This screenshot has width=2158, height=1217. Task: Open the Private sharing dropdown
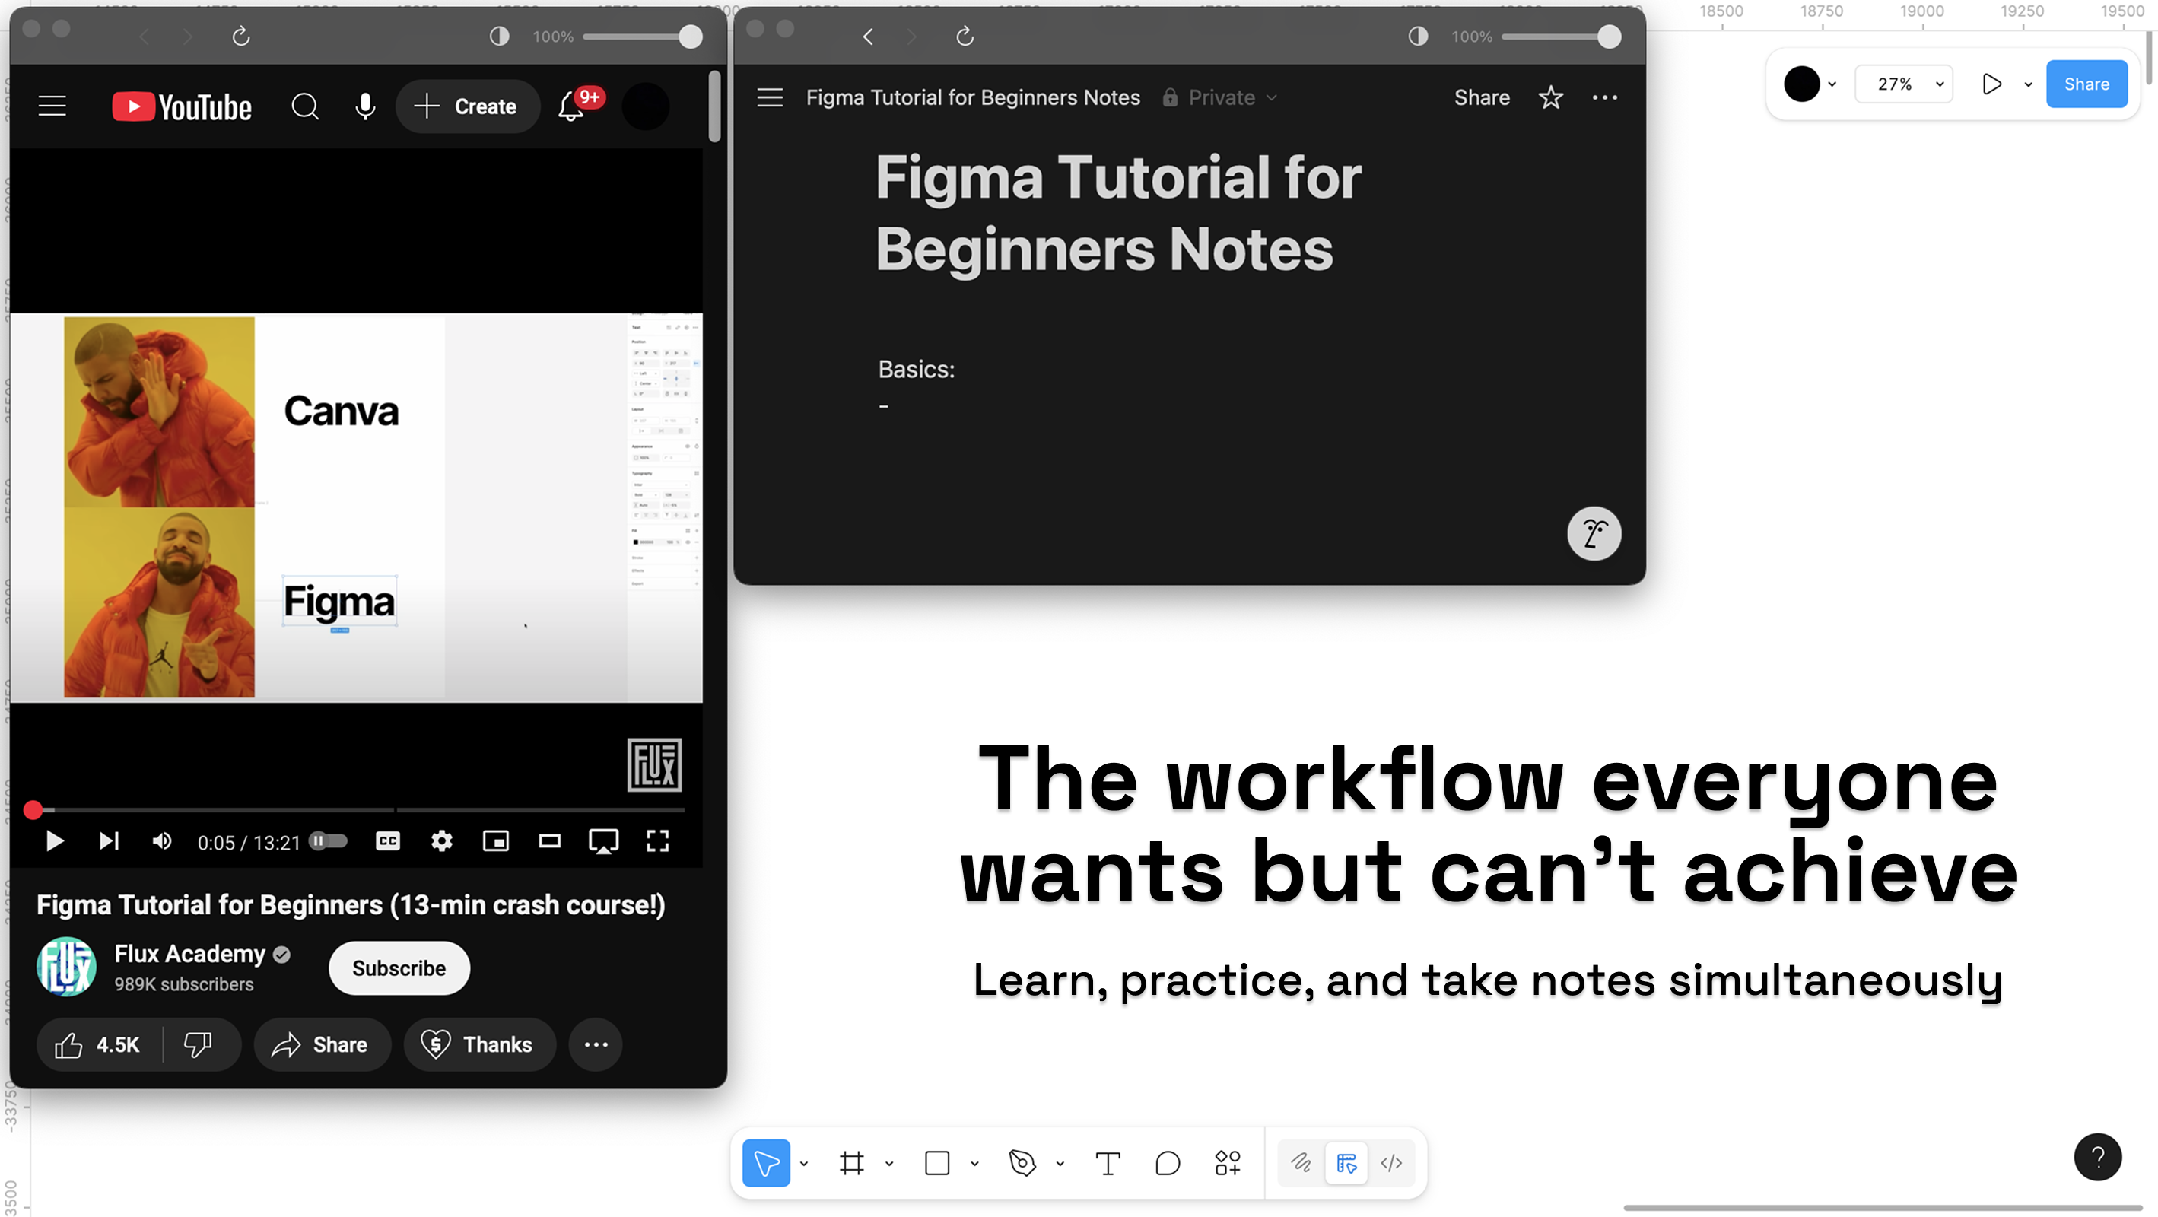[1220, 97]
